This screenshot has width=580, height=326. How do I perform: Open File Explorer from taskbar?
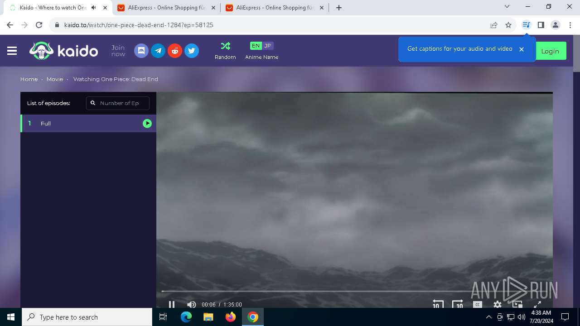(208, 317)
